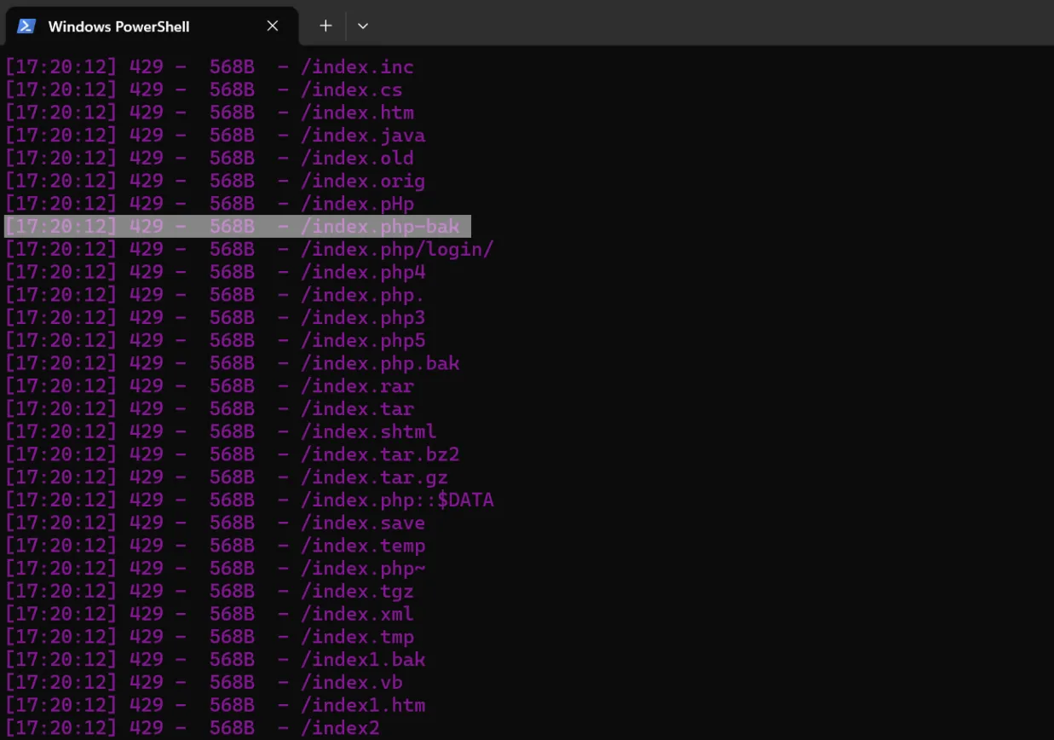
Task: Click the /index.htm output line
Action: click(x=210, y=113)
